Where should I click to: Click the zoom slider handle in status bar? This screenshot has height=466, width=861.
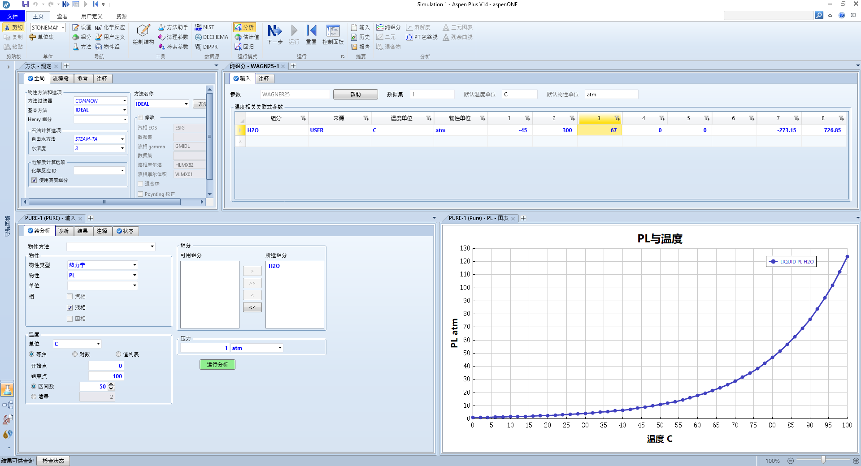pos(823,460)
